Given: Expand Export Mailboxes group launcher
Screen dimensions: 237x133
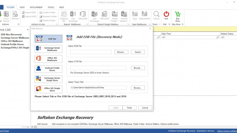Looking at the screenshot, I should (87, 24).
